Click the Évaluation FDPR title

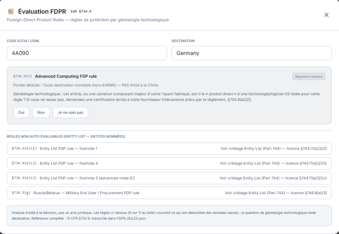pyautogui.click(x=42, y=11)
